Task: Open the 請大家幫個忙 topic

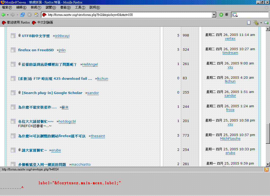Action: coord(34,150)
